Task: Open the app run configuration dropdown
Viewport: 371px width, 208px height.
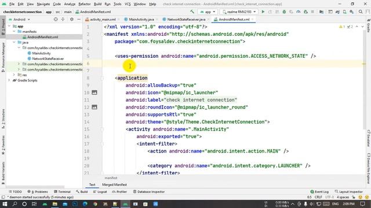Action: point(208,12)
